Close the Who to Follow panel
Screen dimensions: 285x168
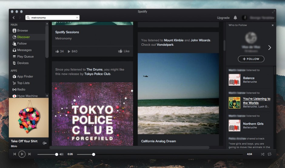coord(273,25)
